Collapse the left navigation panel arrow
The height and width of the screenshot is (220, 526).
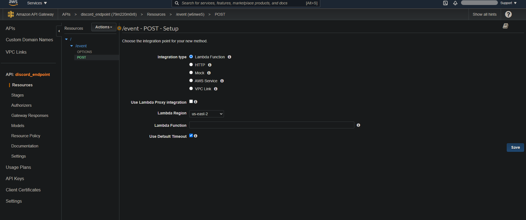tap(59, 31)
